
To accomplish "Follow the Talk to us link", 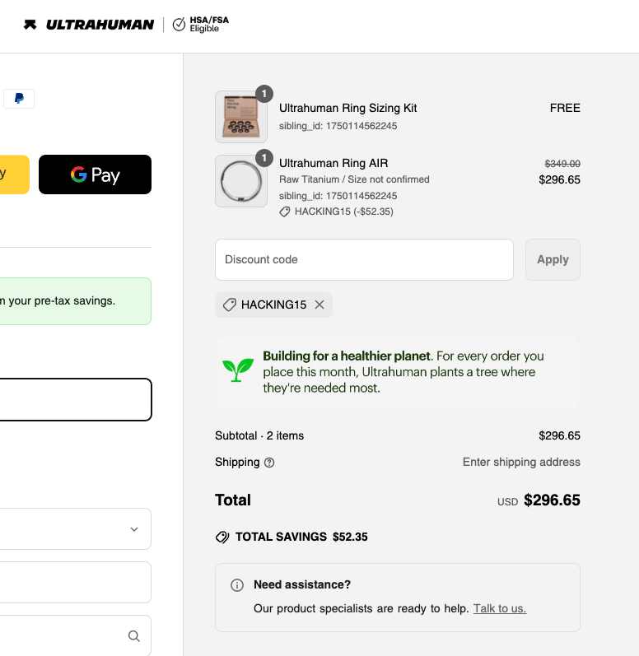I will [500, 608].
